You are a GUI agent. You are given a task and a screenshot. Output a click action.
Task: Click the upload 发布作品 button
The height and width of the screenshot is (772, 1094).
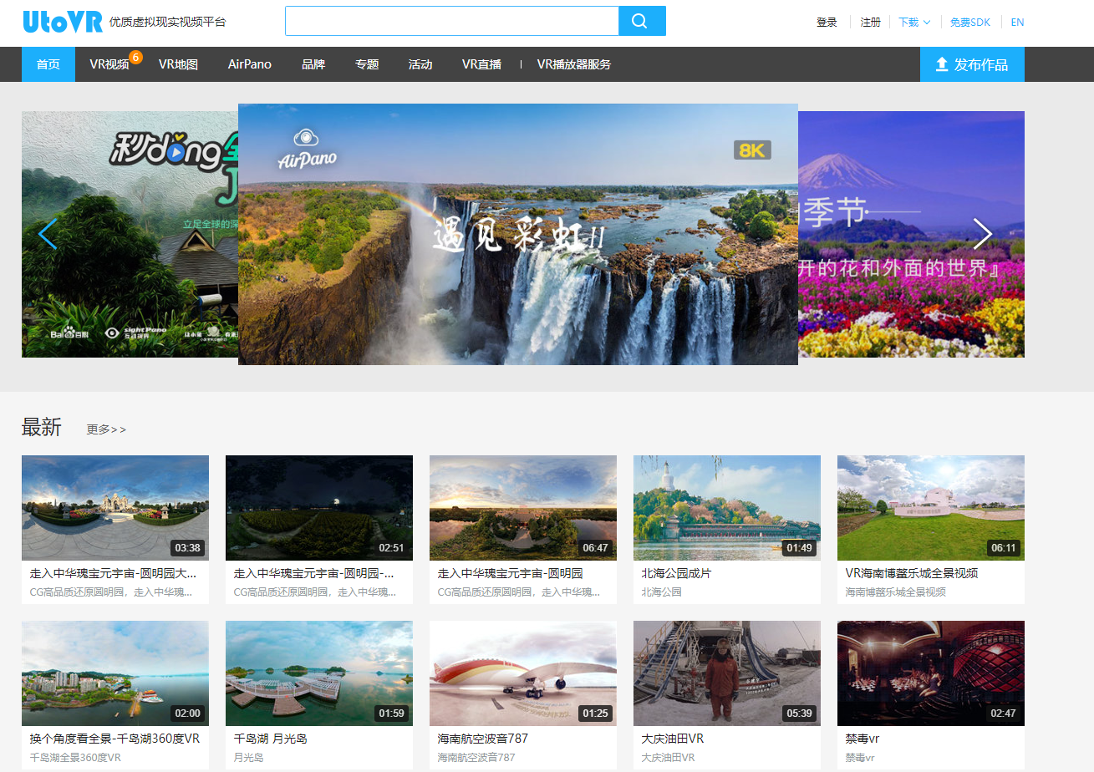(971, 64)
